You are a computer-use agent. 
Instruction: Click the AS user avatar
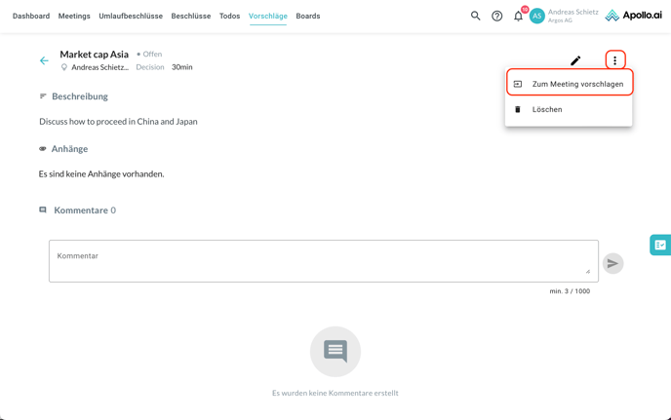pos(537,16)
